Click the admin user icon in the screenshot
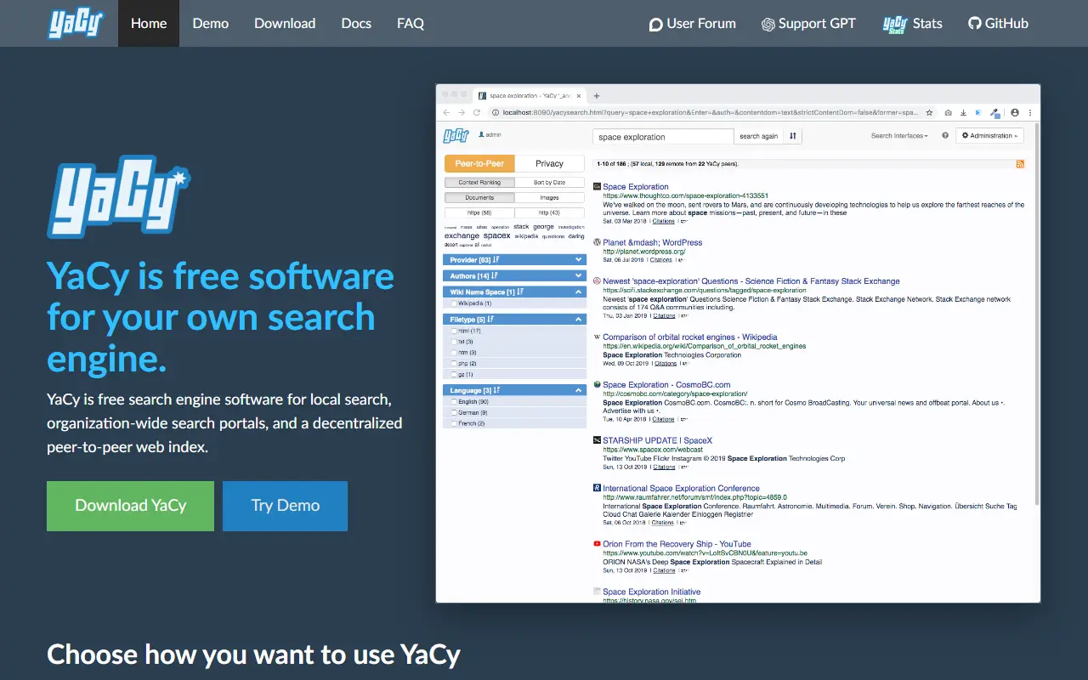This screenshot has height=680, width=1088. [481, 134]
